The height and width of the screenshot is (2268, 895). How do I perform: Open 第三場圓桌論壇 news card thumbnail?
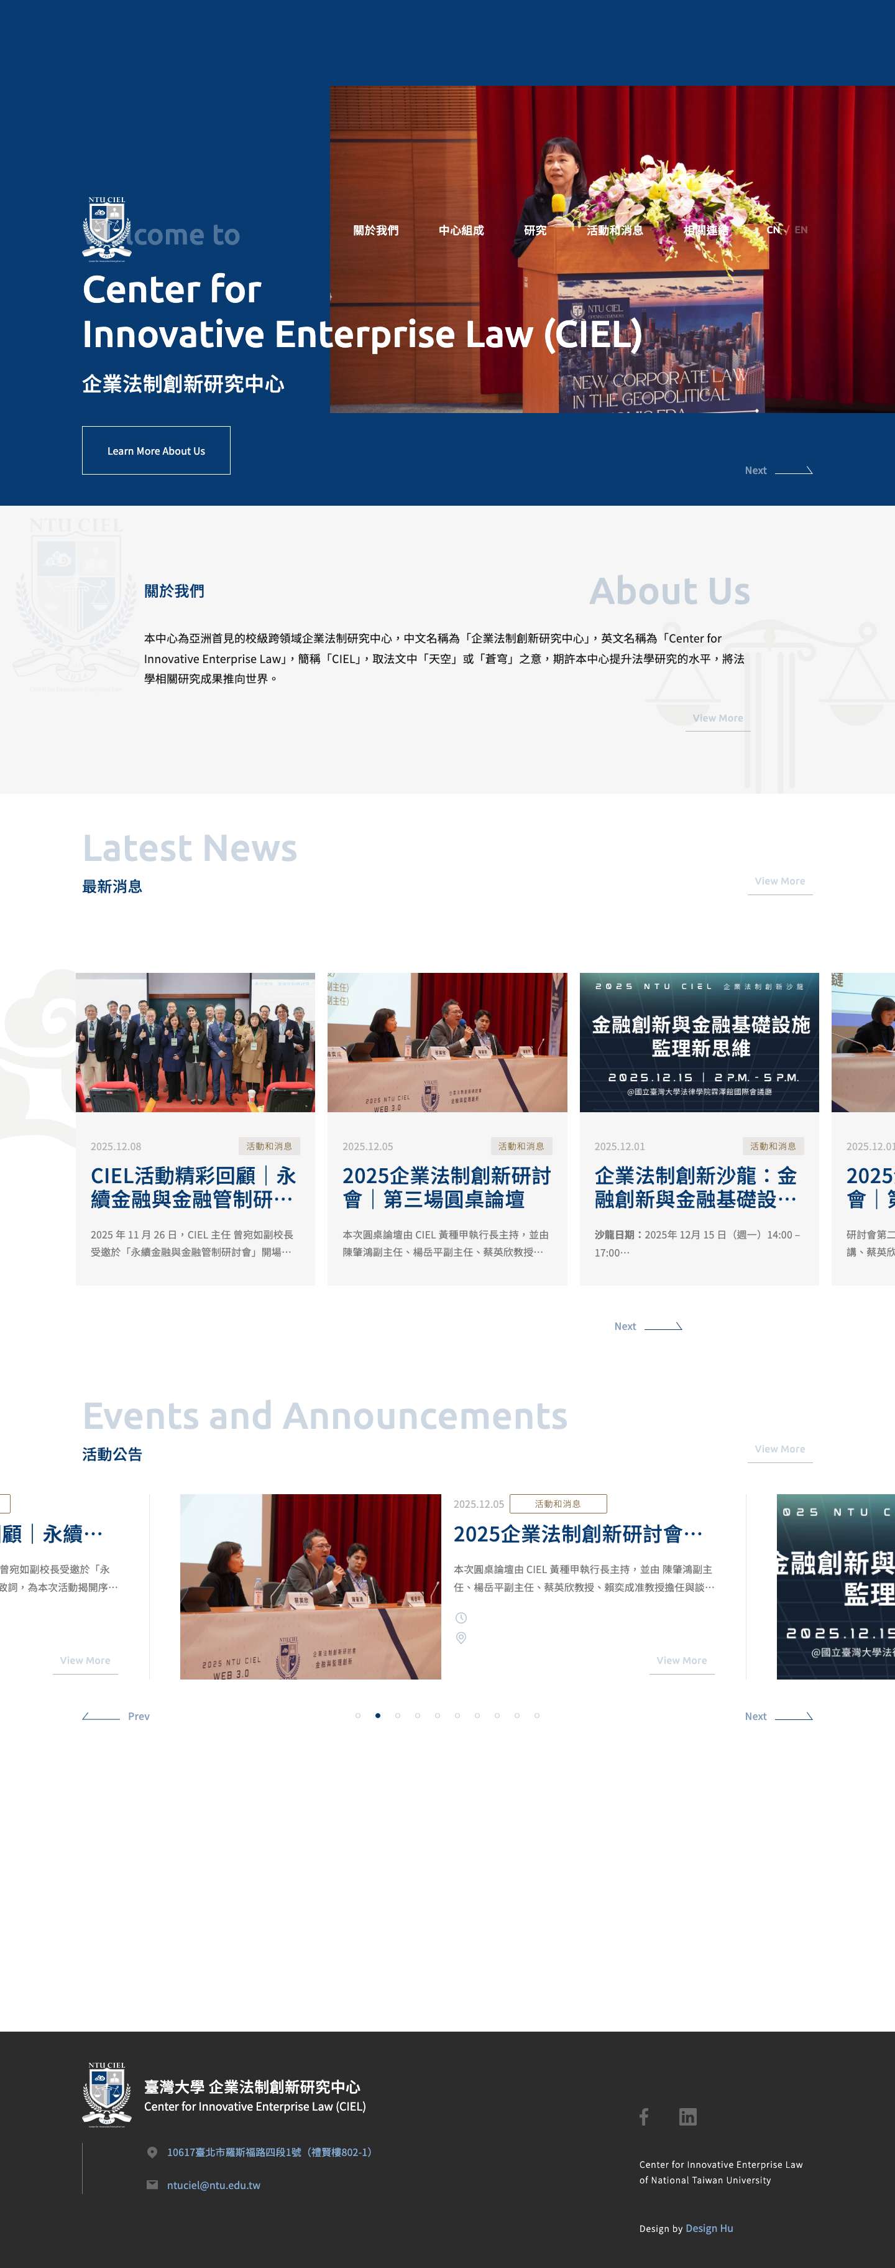(x=447, y=1043)
